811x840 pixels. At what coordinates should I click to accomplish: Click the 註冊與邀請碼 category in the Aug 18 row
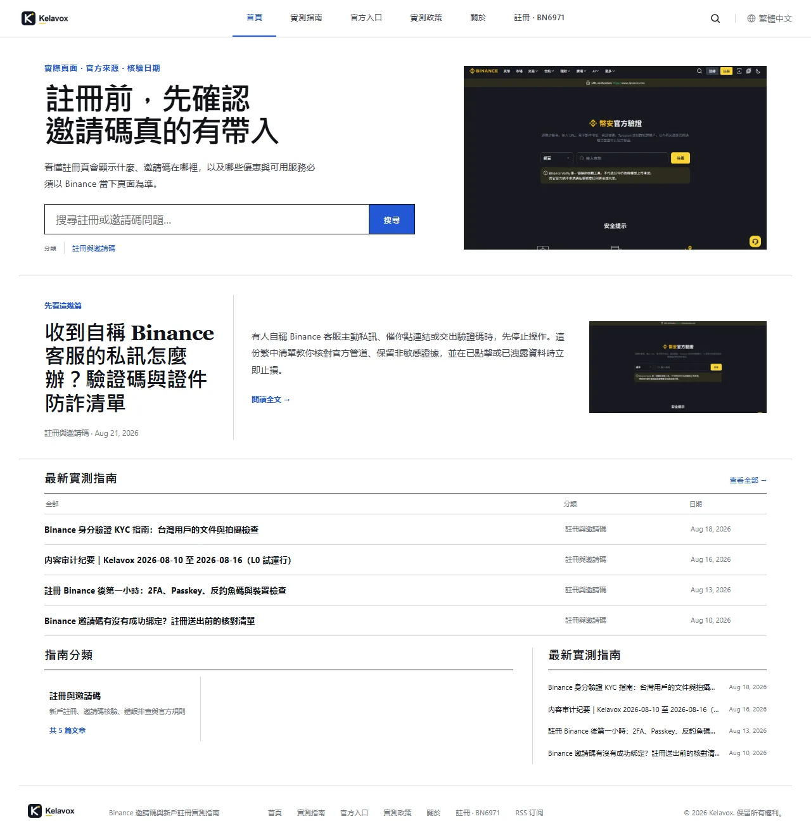(585, 529)
